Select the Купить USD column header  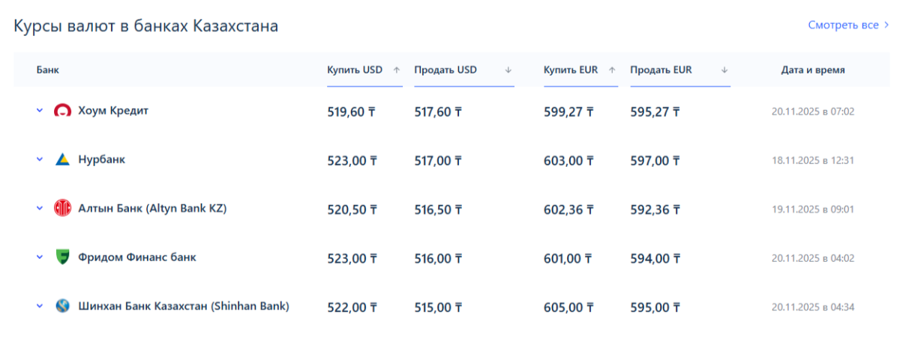point(355,70)
